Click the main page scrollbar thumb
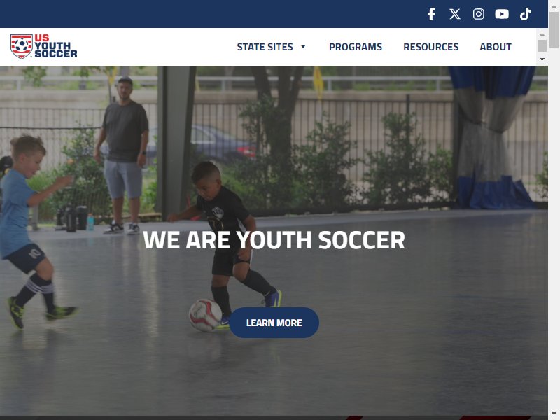The width and height of the screenshot is (560, 420). (x=554, y=30)
